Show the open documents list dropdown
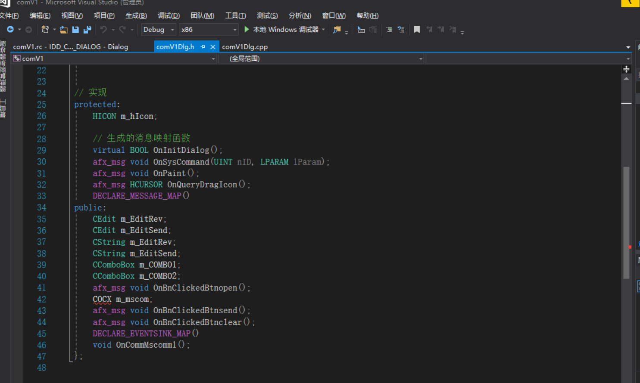Screen dimensions: 640x383 (628, 47)
